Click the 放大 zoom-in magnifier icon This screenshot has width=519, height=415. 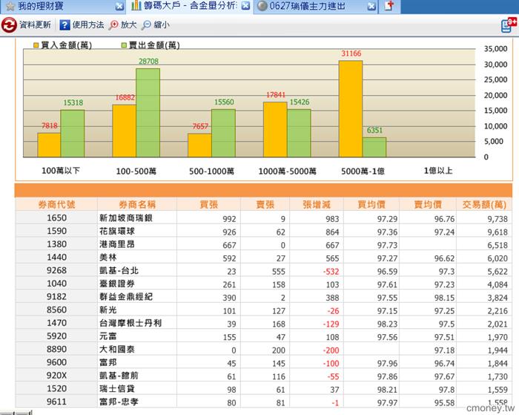(113, 25)
